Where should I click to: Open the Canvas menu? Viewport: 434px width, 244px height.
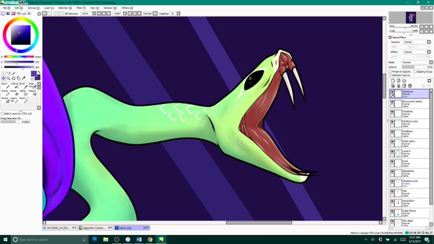33,8
